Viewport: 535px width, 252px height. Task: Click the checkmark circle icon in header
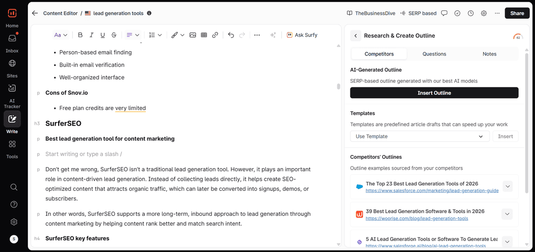point(457,13)
